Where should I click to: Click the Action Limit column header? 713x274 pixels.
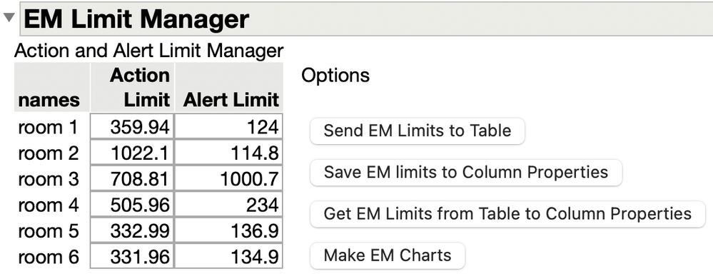pos(132,87)
